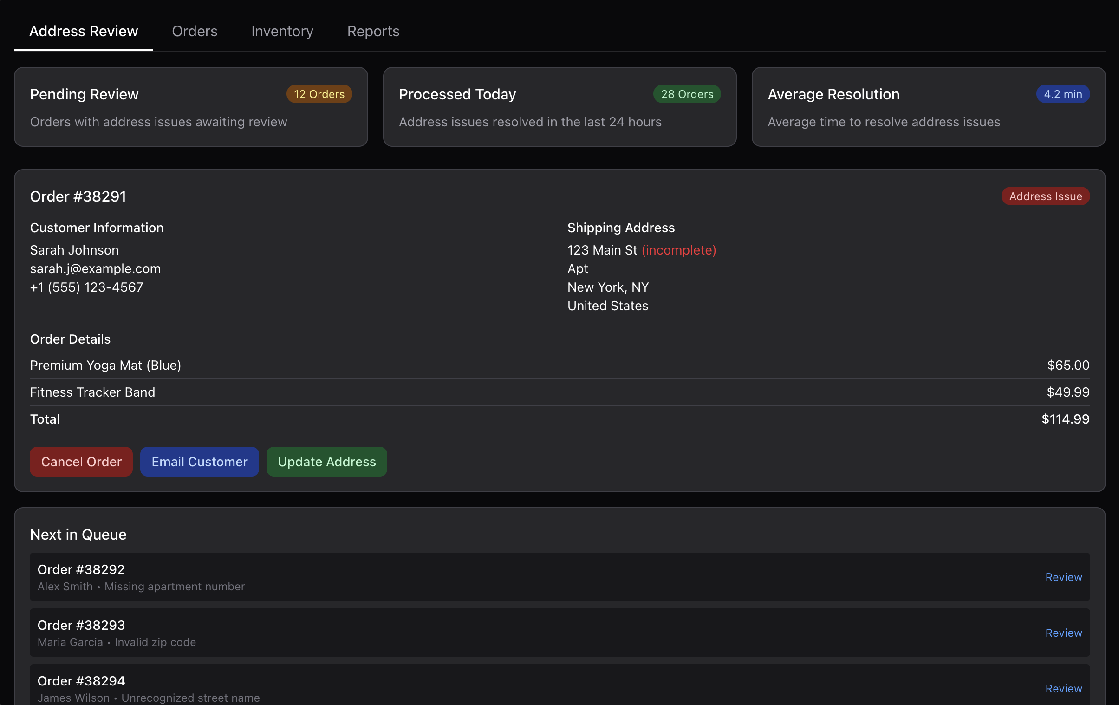Review order #38294 for James Wilson
1119x705 pixels.
click(1063, 688)
